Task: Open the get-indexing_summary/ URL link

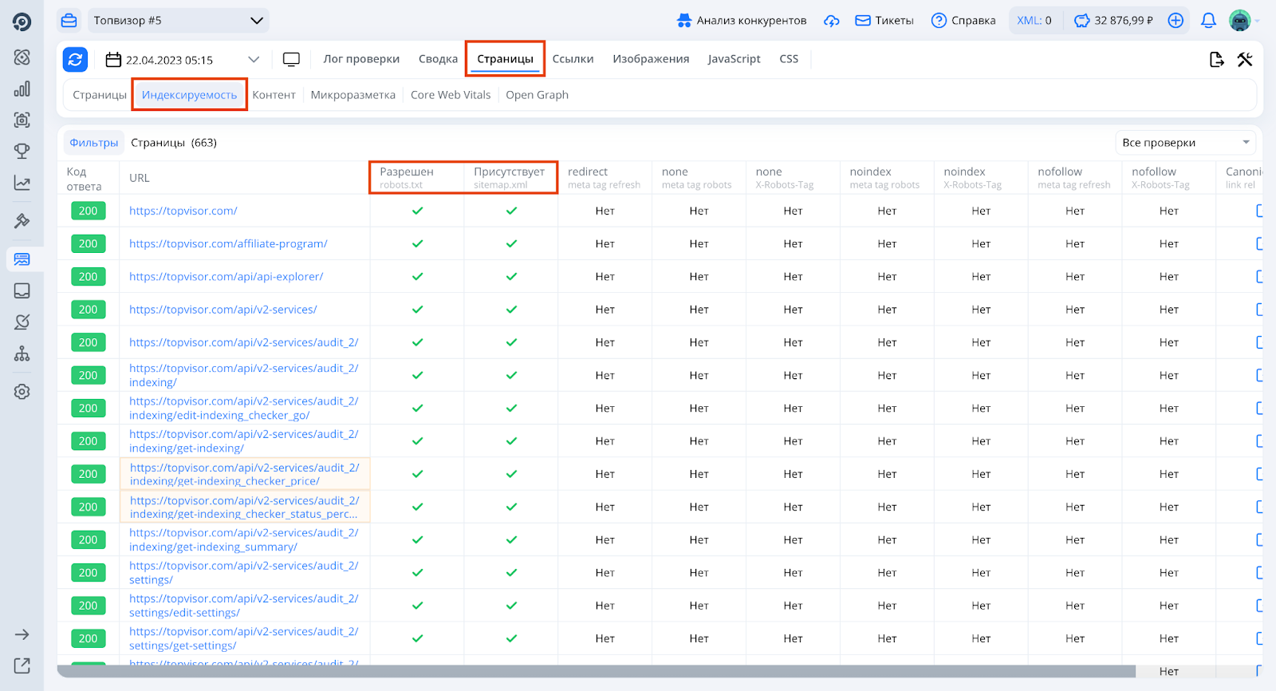Action: 244,539
